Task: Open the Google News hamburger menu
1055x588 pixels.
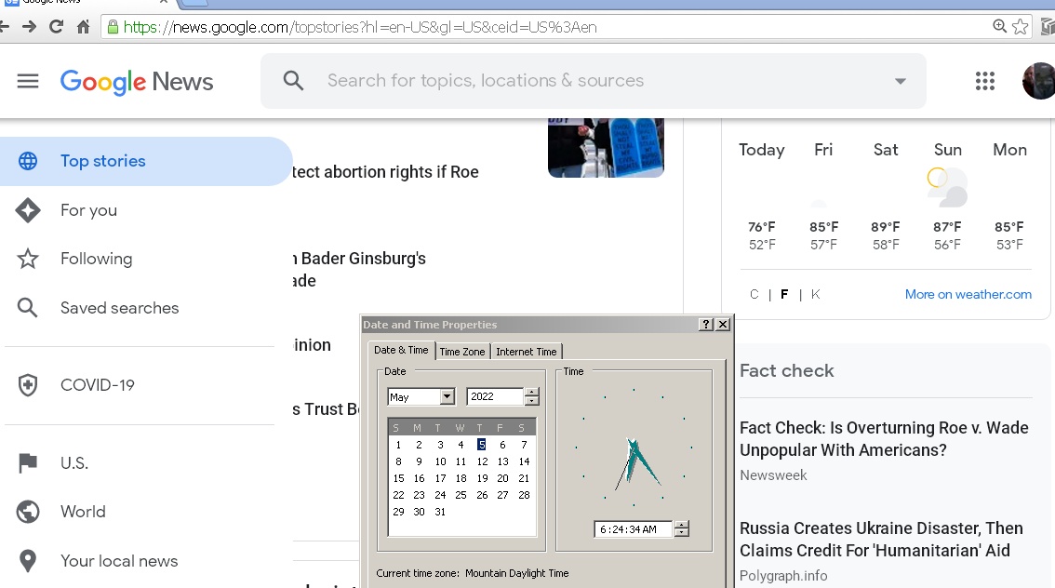Action: click(28, 81)
